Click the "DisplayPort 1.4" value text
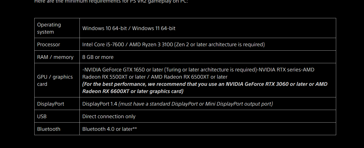The height and width of the screenshot is (148, 364). tap(100, 104)
